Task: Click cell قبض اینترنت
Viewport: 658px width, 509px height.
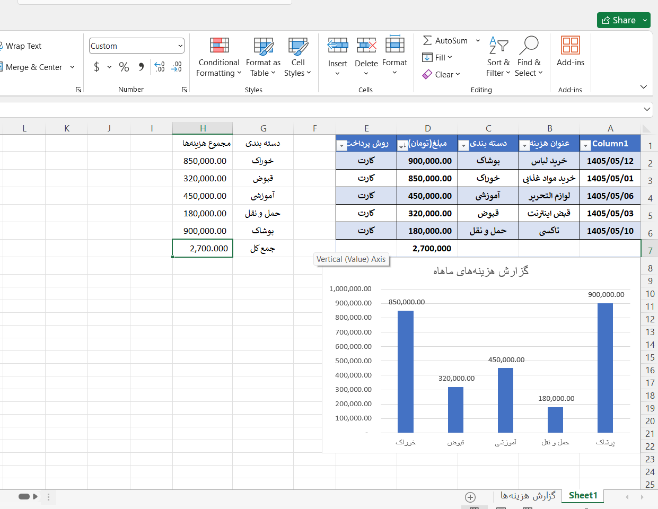Action: point(549,213)
